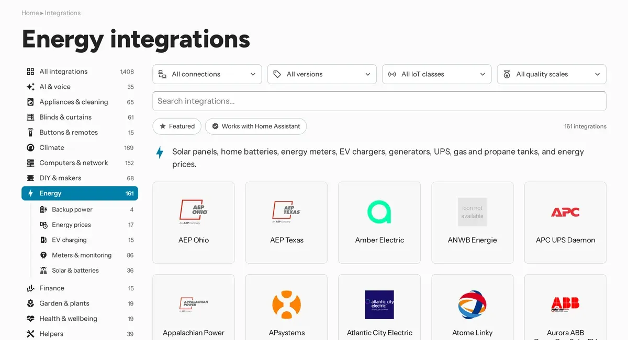The image size is (628, 340).
Task: Click the Atome Linky logo
Action: tap(473, 304)
